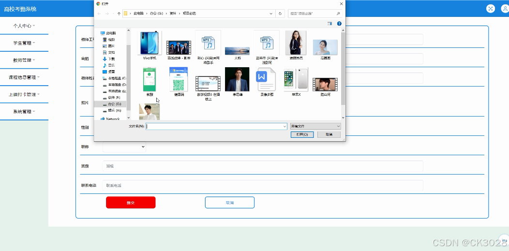Expand 课程信息管理 sidebar menu
The height and width of the screenshot is (251, 509).
point(24,77)
